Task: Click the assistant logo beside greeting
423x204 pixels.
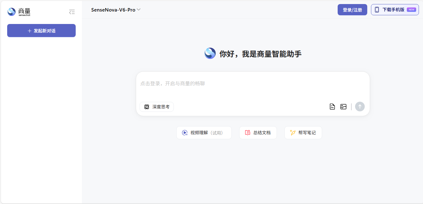Action: 210,53
